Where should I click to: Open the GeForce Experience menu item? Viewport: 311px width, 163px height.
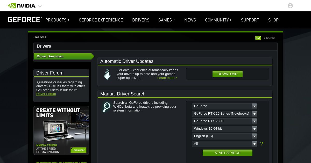coord(101,20)
